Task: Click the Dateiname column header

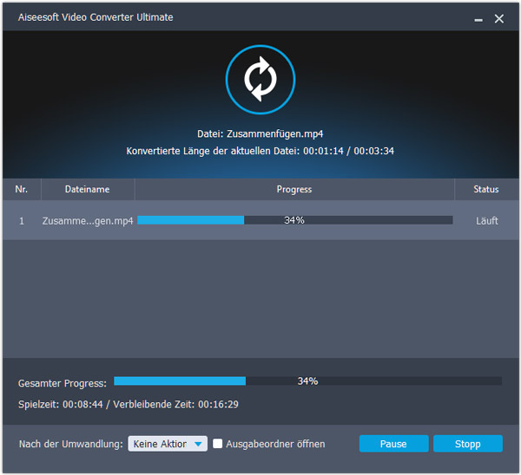Action: coord(87,189)
